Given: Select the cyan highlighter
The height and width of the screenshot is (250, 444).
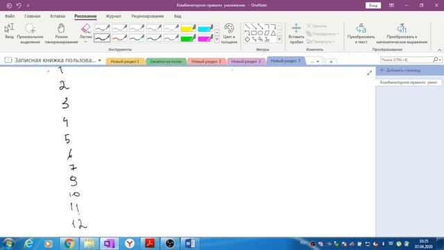Looking at the screenshot, I should (x=205, y=28).
